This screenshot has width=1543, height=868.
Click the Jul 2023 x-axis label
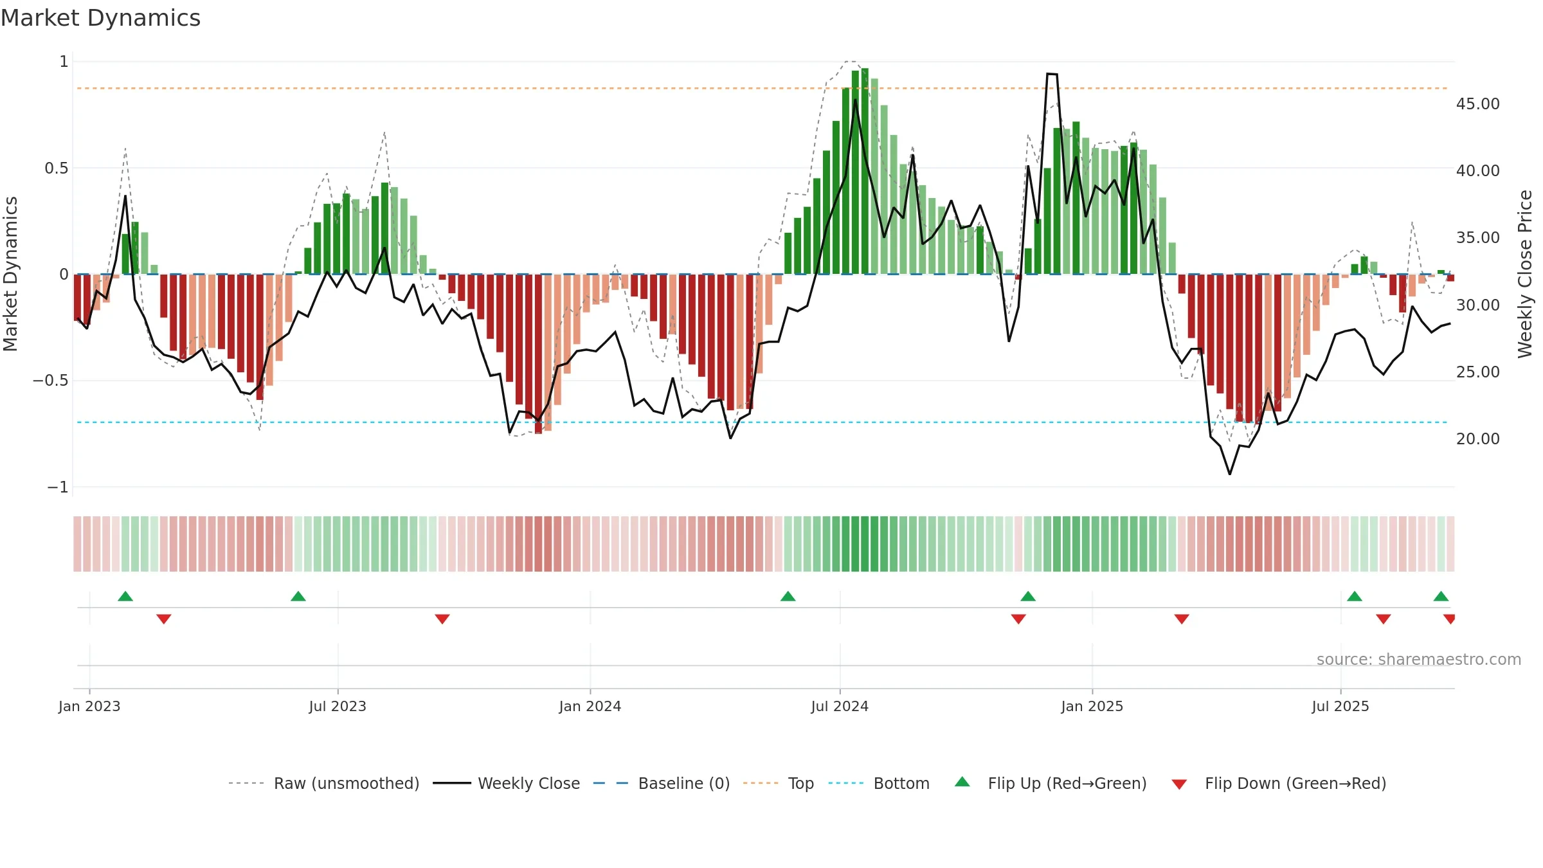[338, 706]
